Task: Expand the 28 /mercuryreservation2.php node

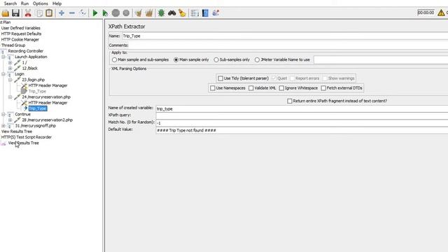Action: [x=10, y=120]
